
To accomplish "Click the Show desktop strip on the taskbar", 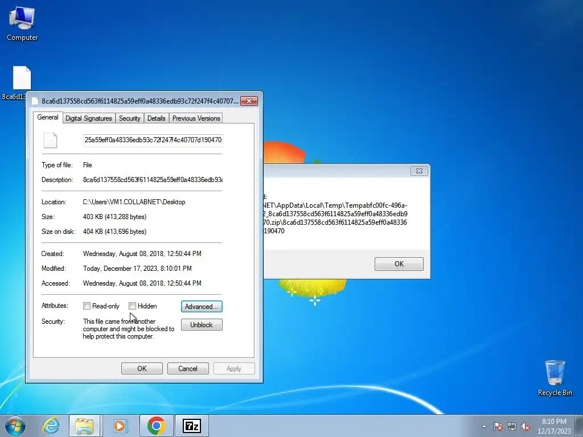I will 580,426.
